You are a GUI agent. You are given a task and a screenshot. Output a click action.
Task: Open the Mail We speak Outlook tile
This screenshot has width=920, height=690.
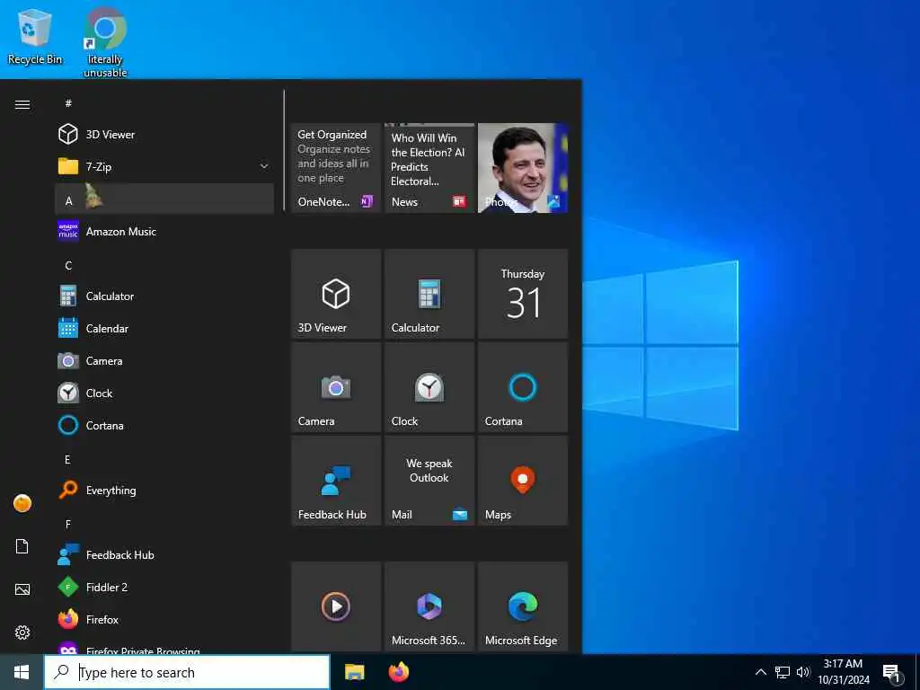click(429, 481)
